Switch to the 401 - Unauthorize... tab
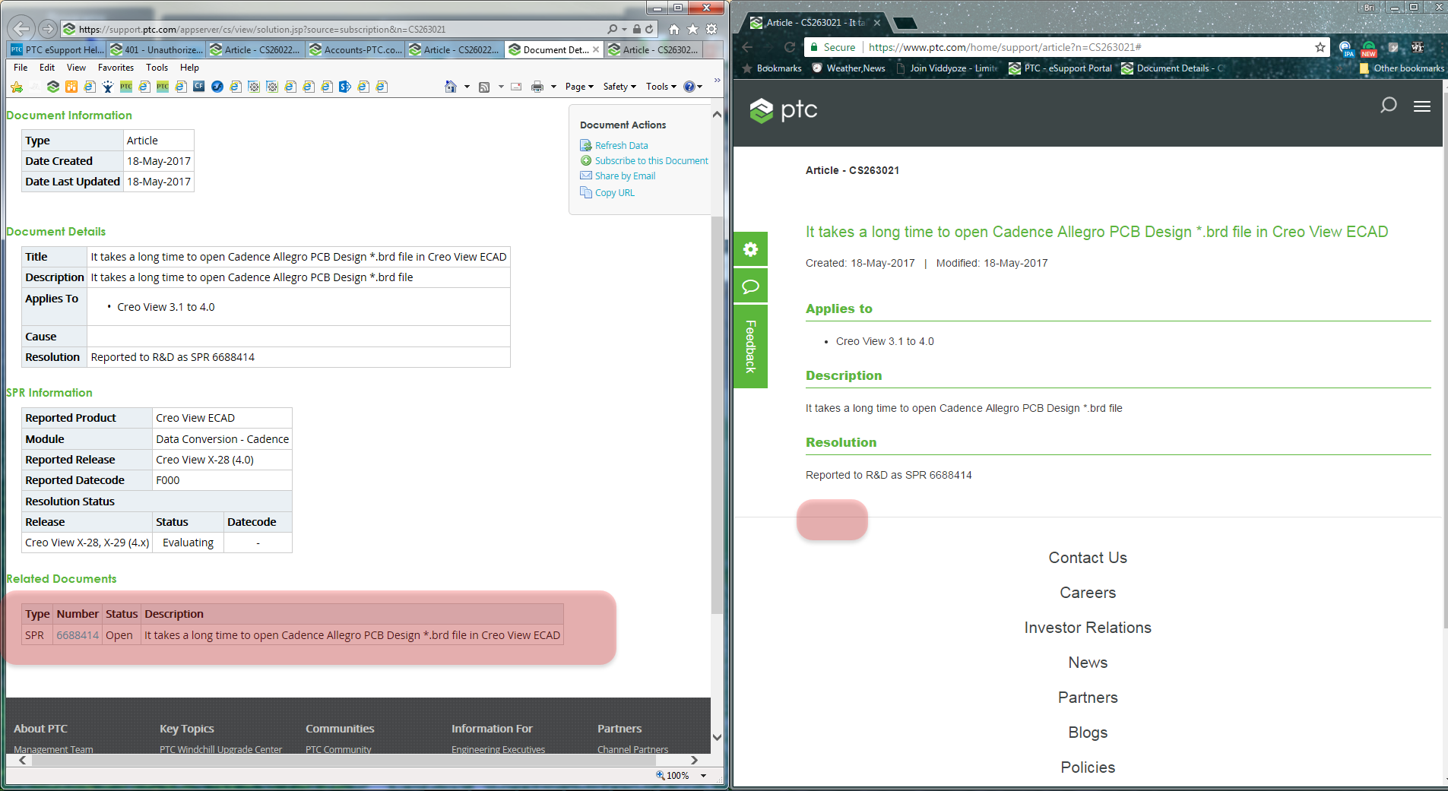The width and height of the screenshot is (1448, 791). click(157, 49)
